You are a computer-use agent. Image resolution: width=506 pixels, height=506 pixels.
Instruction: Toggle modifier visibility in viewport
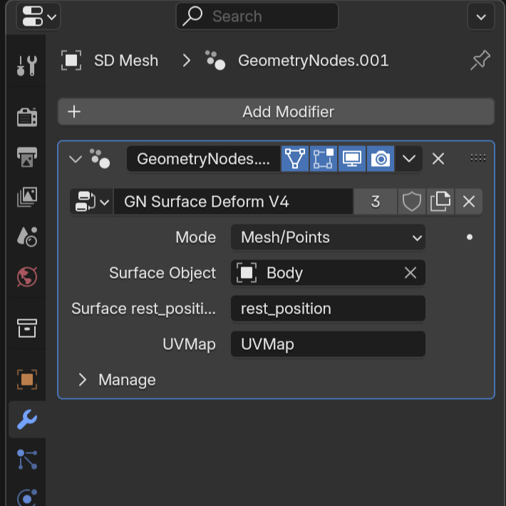tap(352, 159)
